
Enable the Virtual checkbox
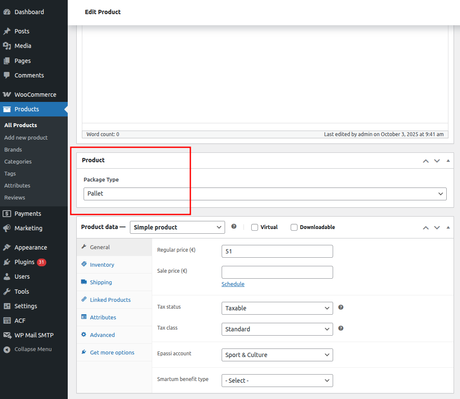255,227
